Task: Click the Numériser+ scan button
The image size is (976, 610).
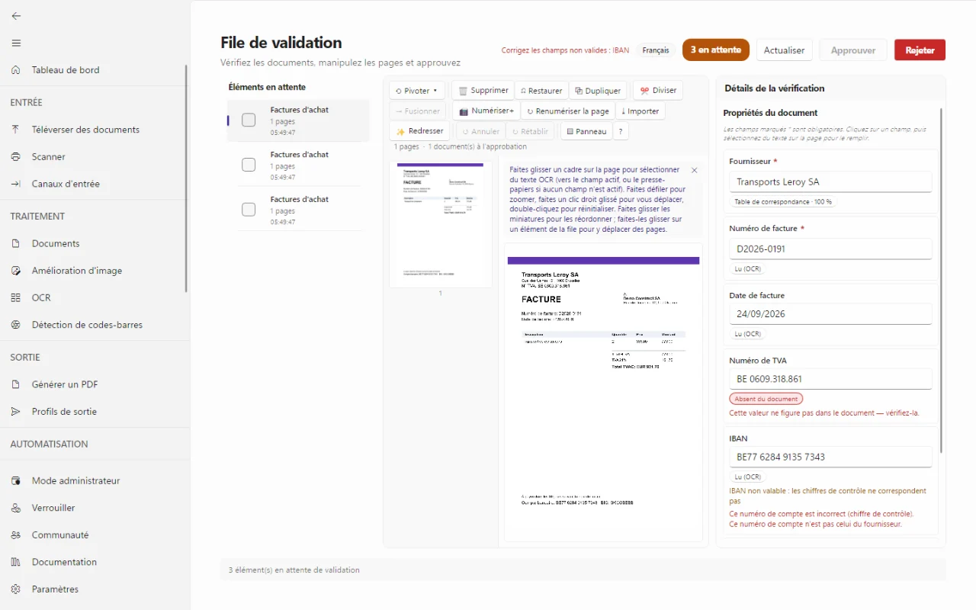Action: [486, 111]
